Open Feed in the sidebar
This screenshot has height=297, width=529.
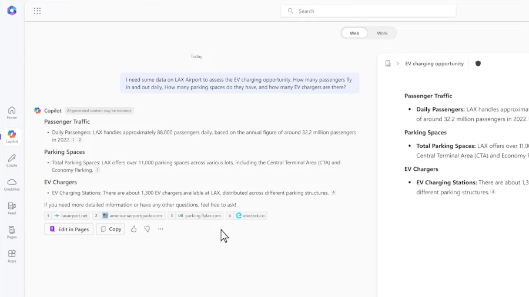click(12, 208)
